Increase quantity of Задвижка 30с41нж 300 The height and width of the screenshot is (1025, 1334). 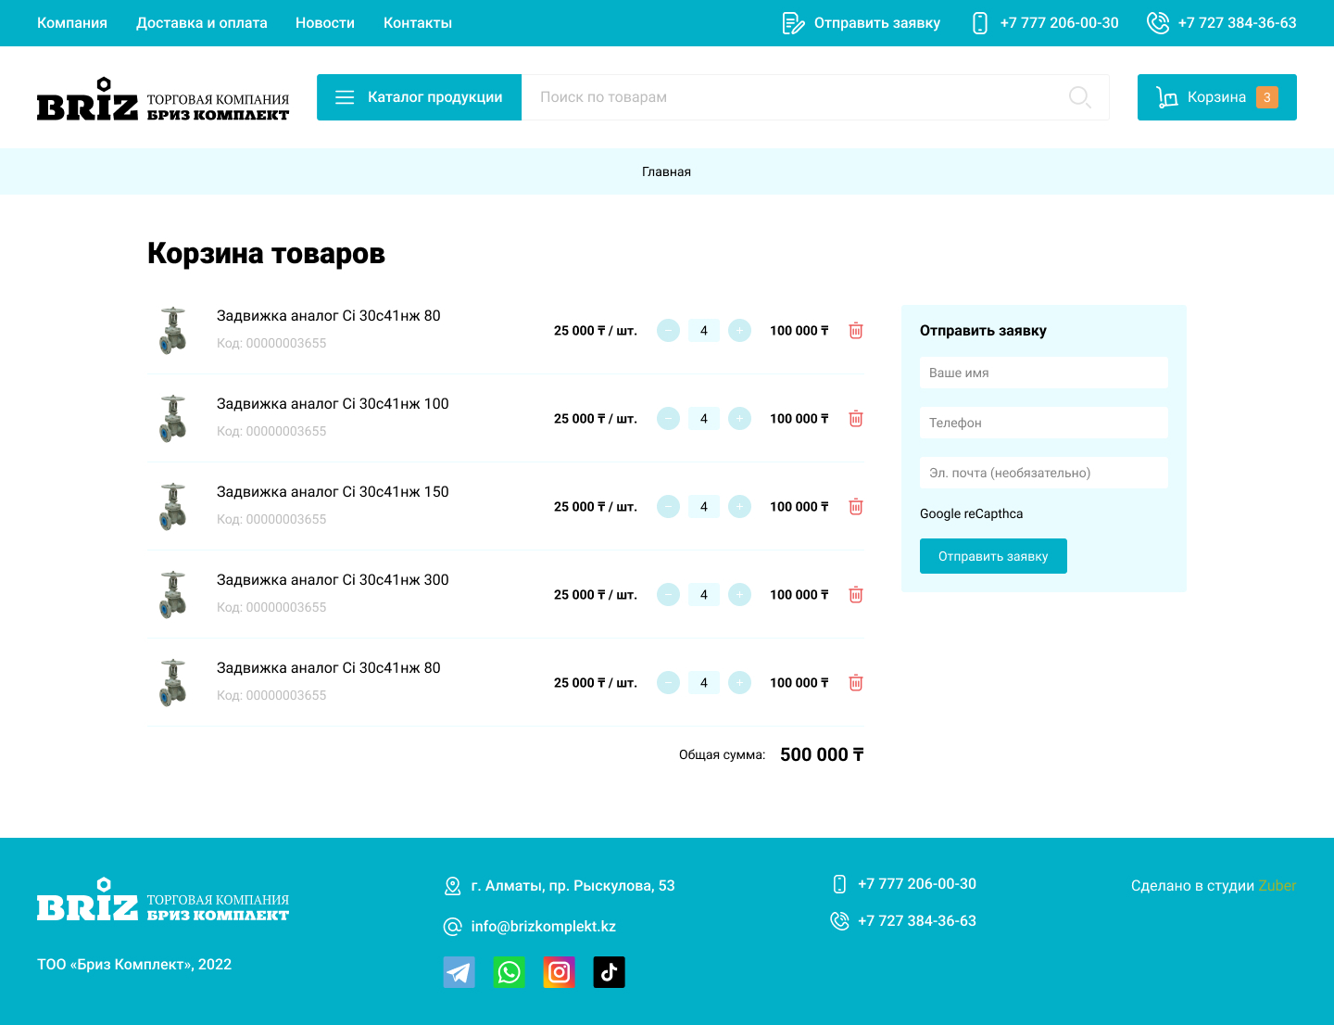coord(739,595)
